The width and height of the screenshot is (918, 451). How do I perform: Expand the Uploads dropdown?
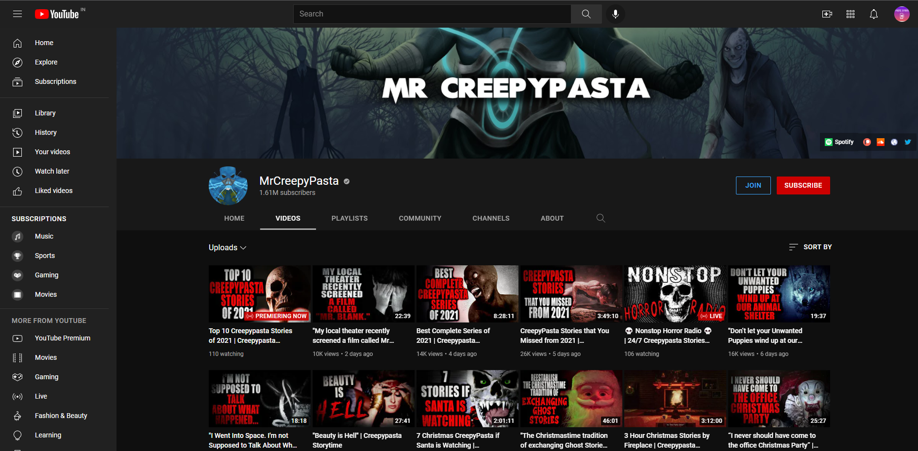point(228,247)
